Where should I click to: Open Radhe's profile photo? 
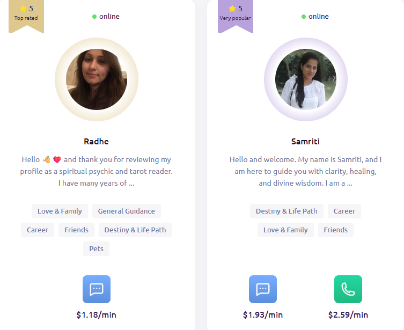click(x=97, y=79)
